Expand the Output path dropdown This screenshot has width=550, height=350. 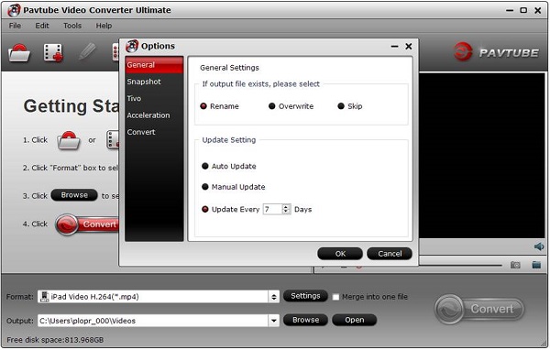(x=274, y=321)
